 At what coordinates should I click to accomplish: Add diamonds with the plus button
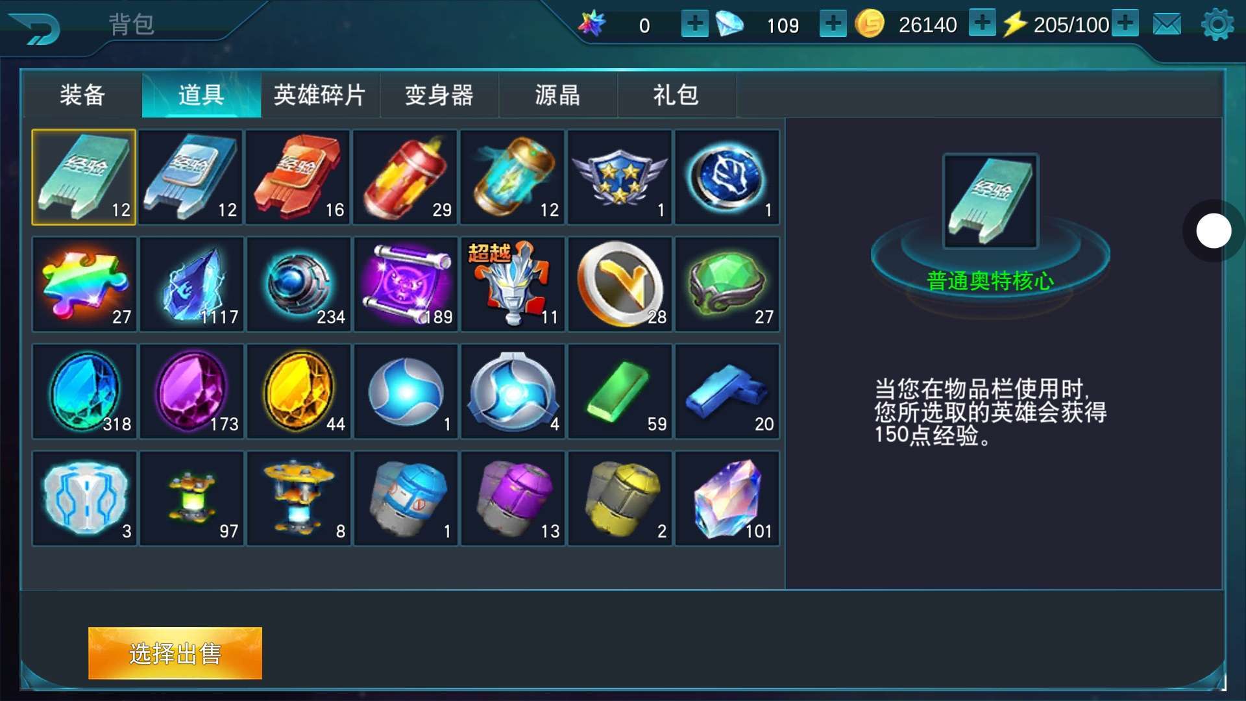pos(833,24)
